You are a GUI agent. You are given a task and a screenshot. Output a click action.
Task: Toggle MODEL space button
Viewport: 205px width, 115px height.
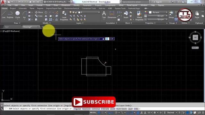pos(93,112)
